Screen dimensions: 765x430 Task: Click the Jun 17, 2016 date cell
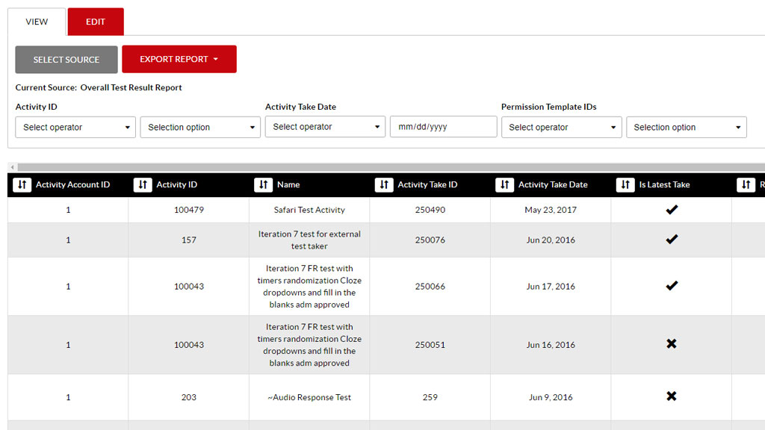point(551,286)
